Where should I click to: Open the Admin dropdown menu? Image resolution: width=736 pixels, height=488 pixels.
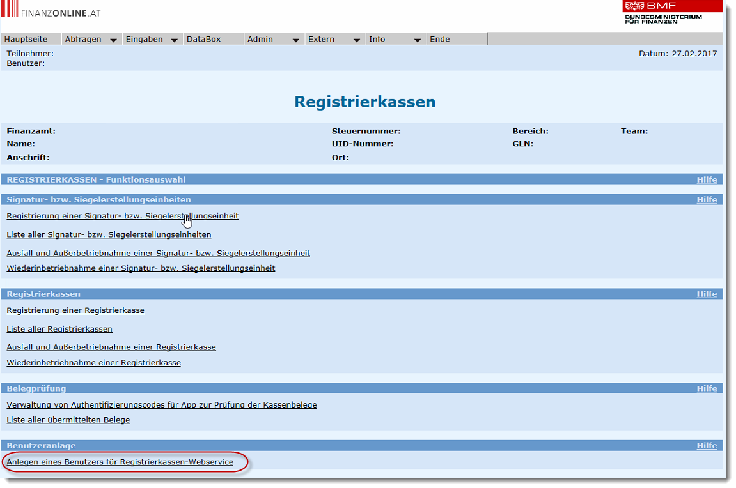point(274,40)
